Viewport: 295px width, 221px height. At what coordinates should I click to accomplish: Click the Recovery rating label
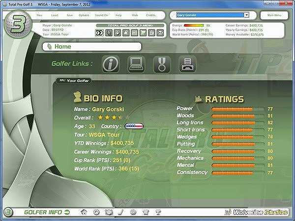click(189, 151)
